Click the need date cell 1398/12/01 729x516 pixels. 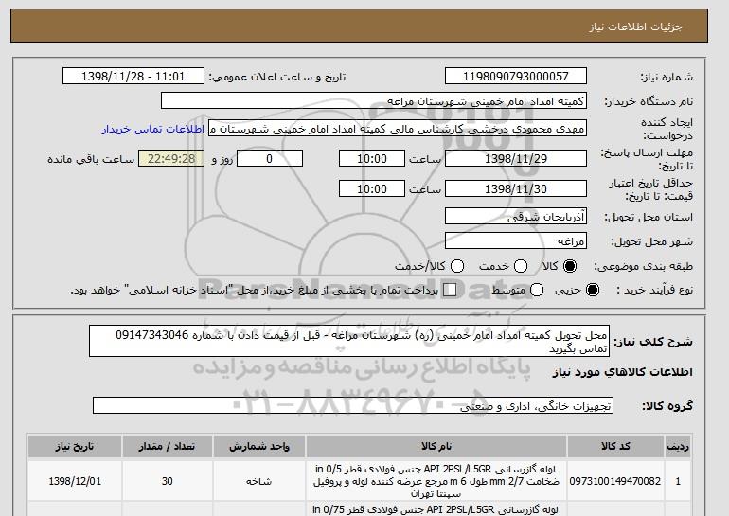[75, 481]
